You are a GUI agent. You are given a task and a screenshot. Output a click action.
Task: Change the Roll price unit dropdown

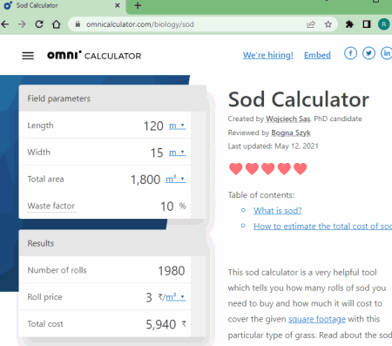(175, 297)
